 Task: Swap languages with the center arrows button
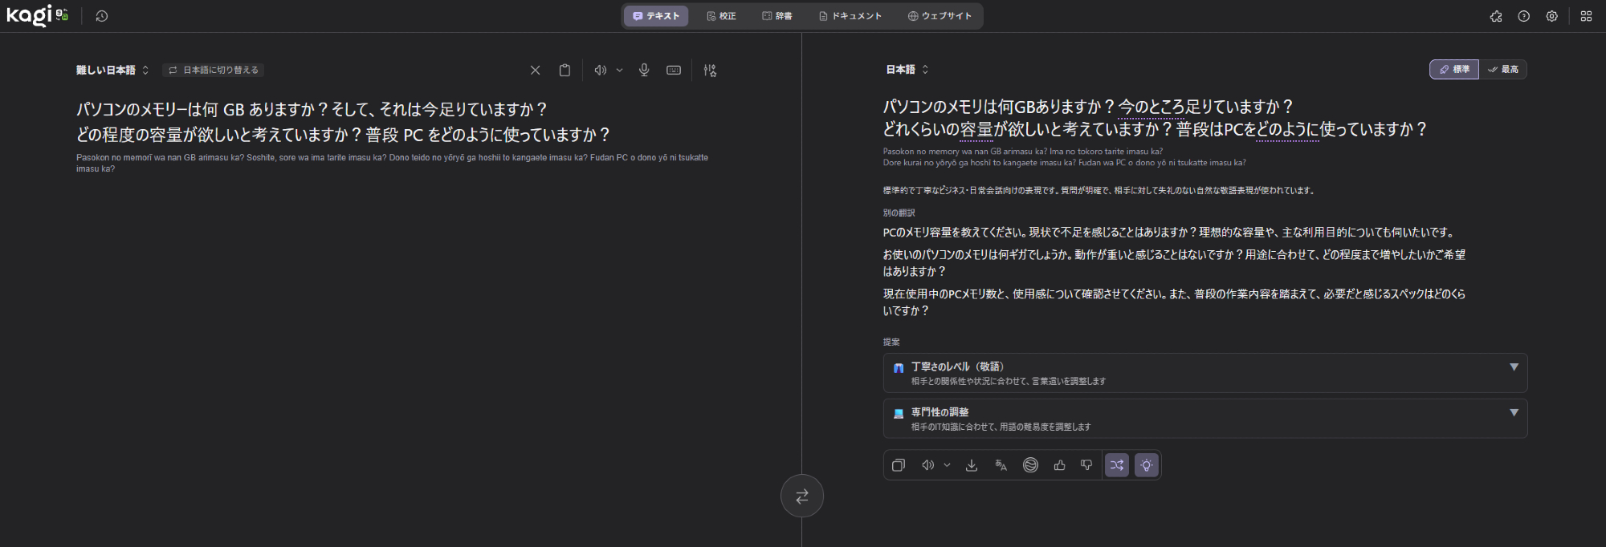point(801,496)
